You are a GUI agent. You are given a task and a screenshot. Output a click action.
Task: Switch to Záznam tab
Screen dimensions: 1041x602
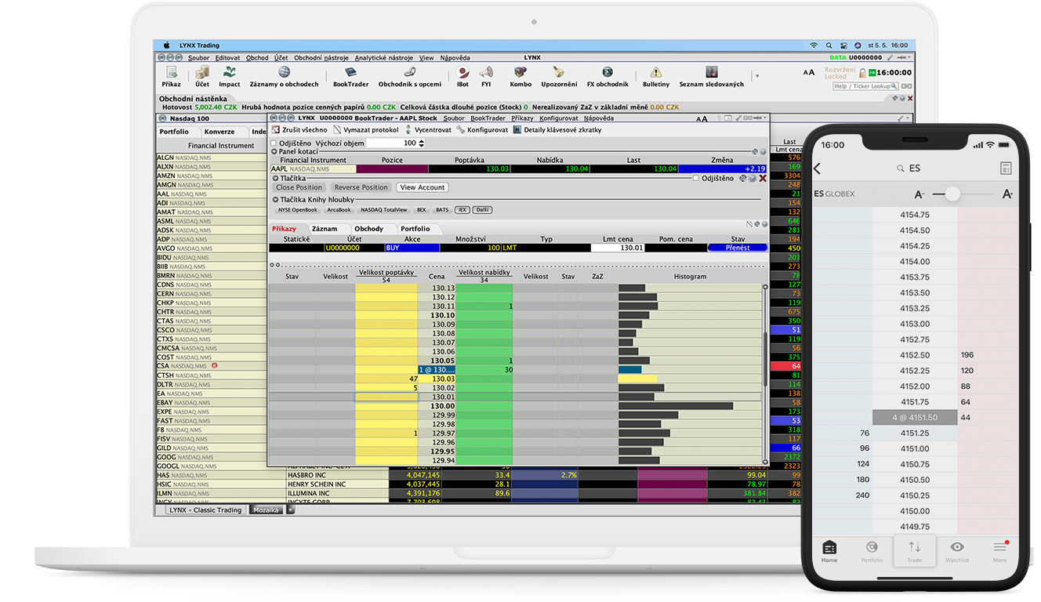pyautogui.click(x=325, y=229)
